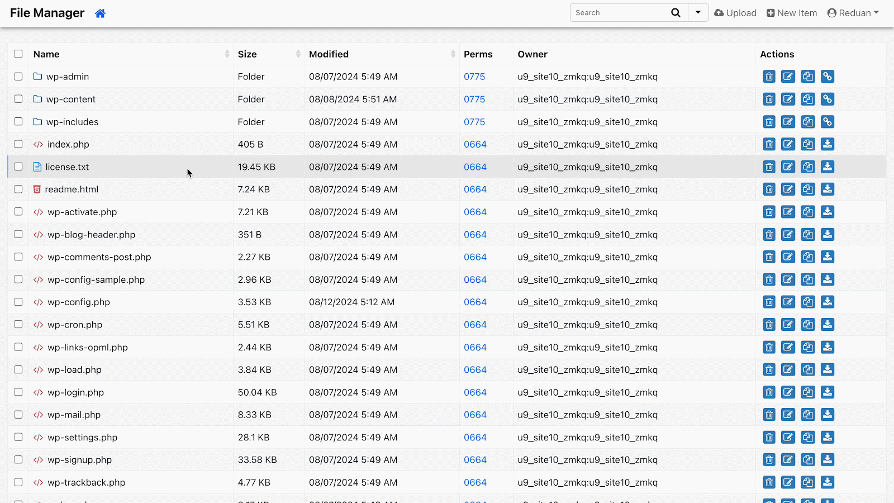Click the search magnifier icon
Viewport: 894px width, 503px height.
click(x=676, y=13)
